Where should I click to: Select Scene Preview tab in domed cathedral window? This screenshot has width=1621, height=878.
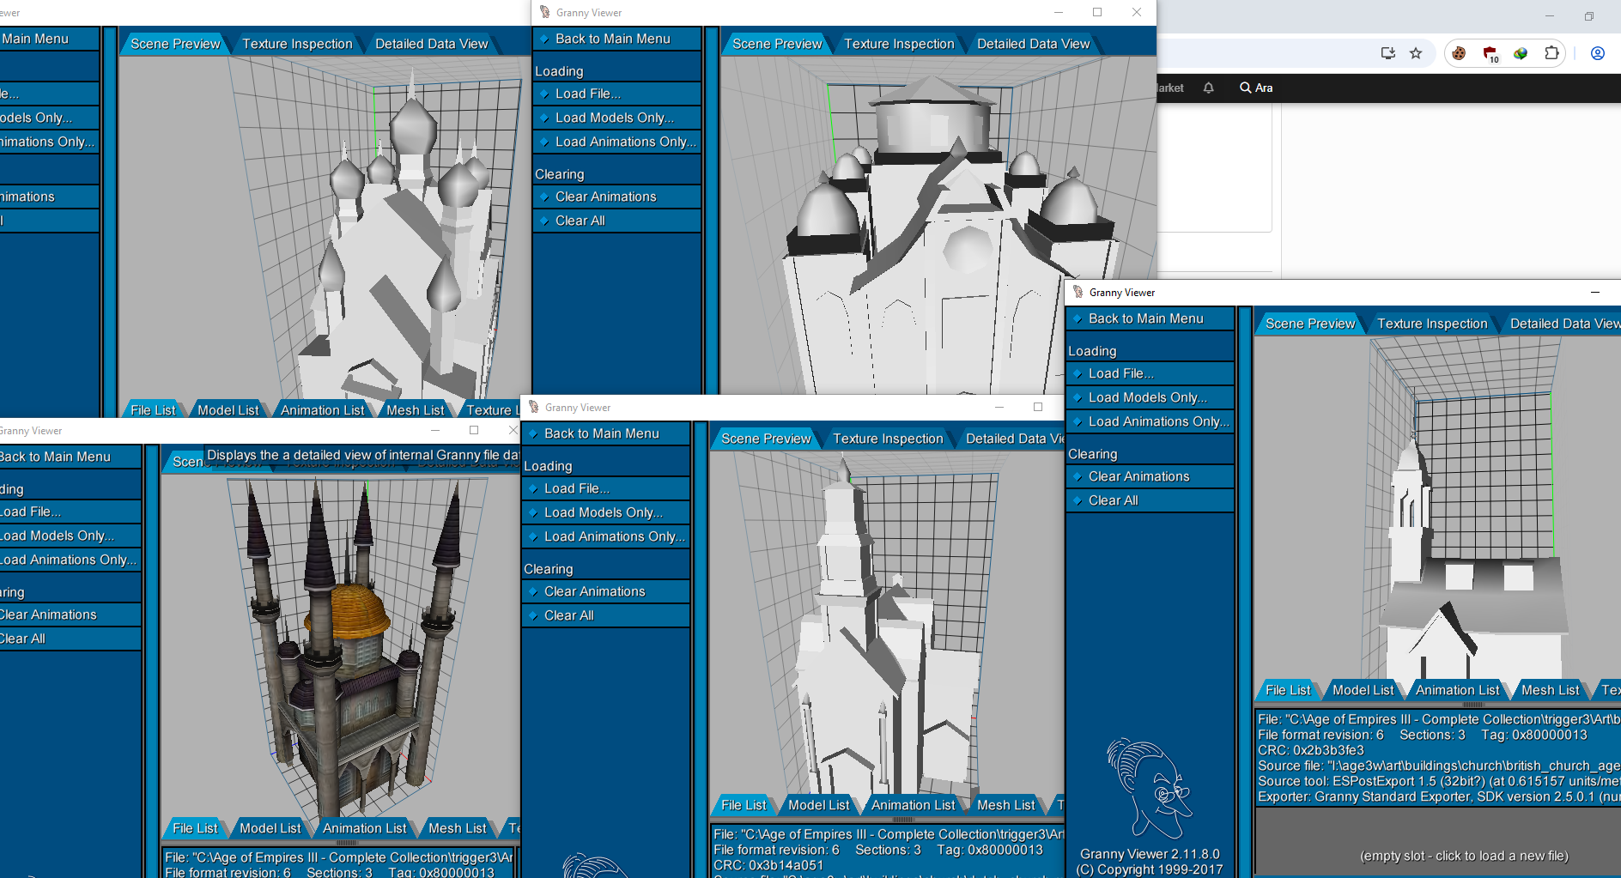point(777,44)
